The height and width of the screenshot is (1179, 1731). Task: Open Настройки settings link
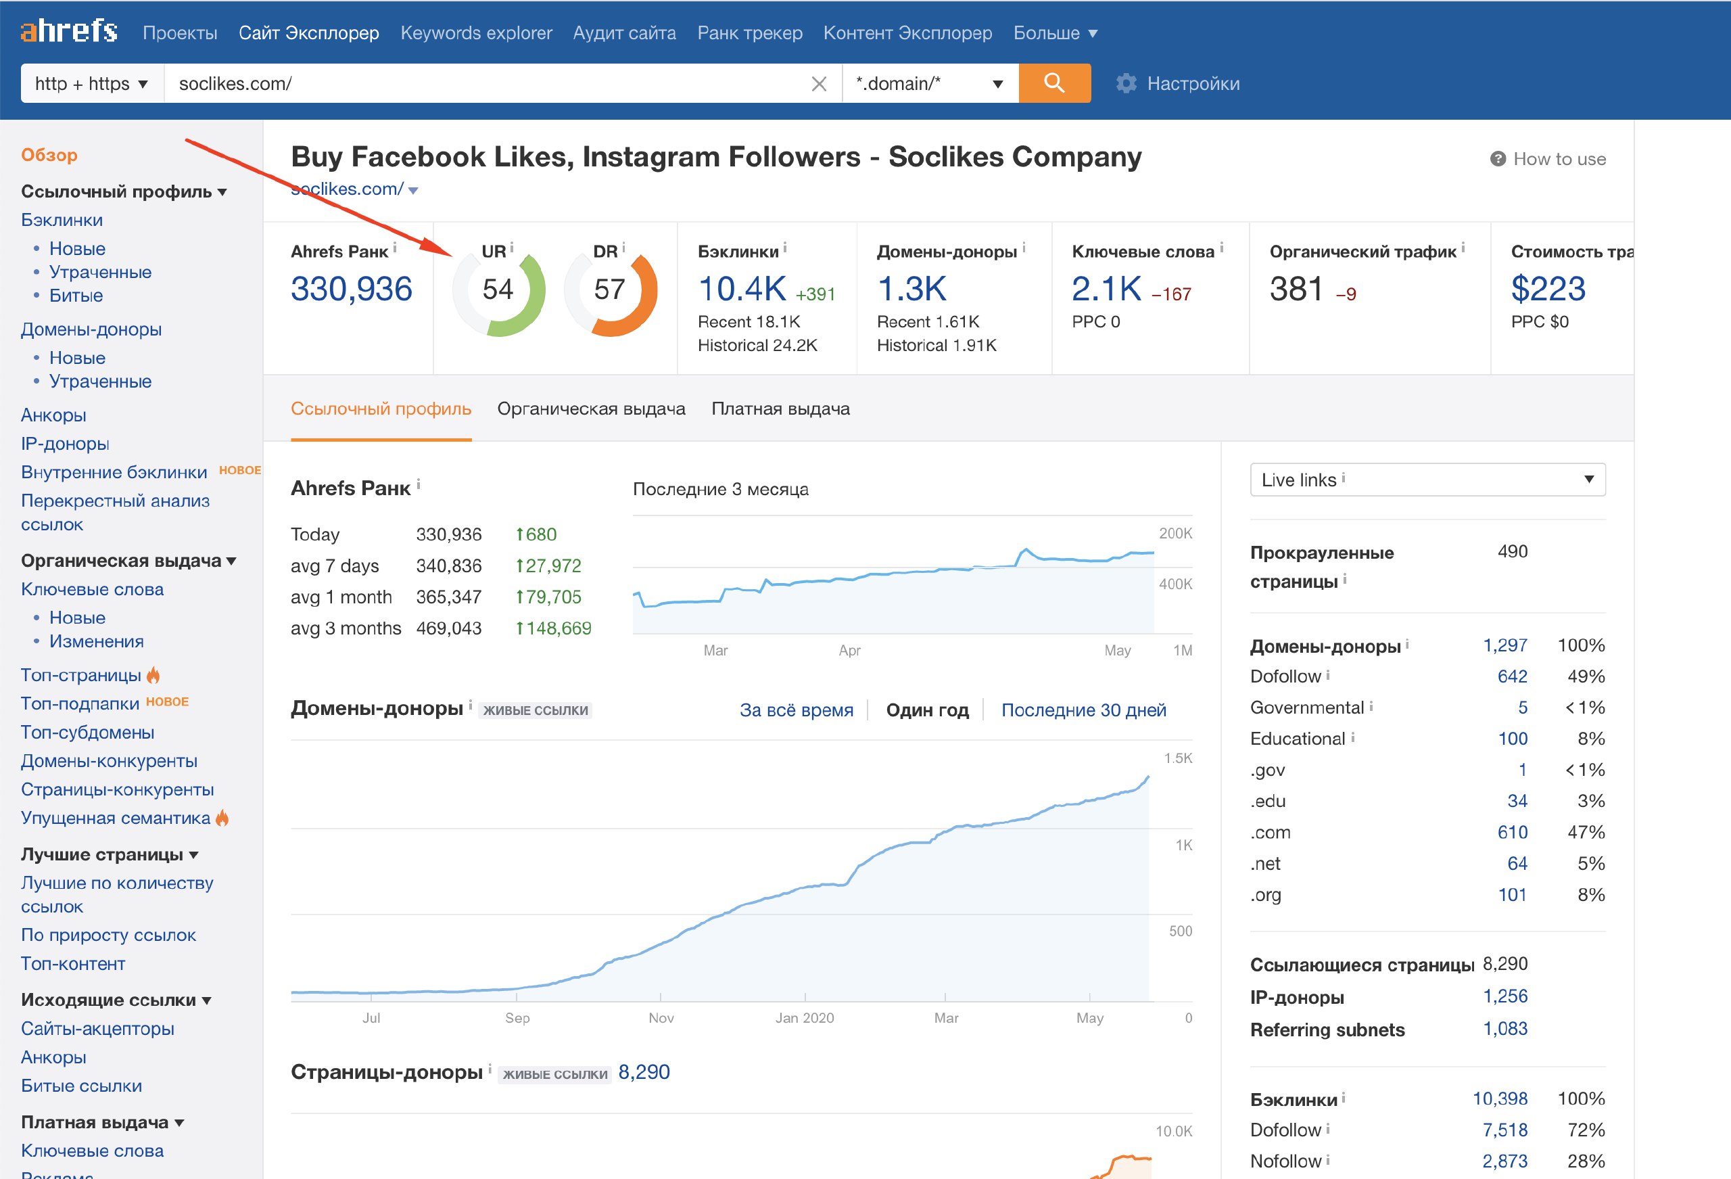point(1193,83)
